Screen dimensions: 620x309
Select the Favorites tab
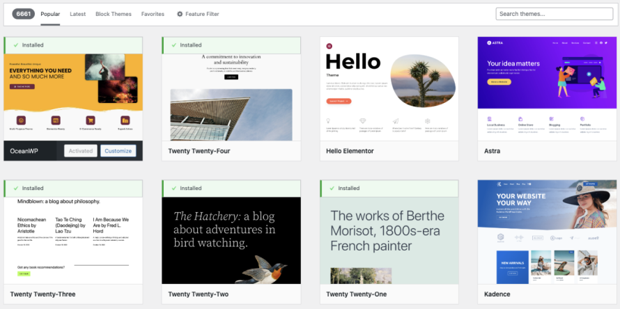(x=153, y=14)
